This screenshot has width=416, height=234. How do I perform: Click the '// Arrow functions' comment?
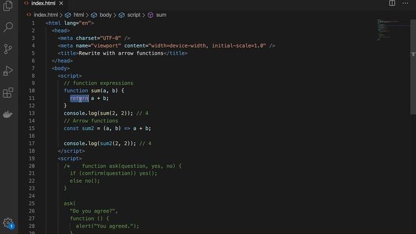pos(91,121)
